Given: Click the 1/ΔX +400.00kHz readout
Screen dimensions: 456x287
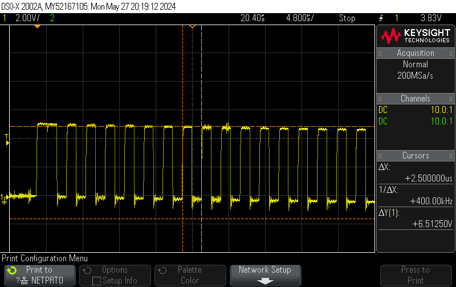Looking at the screenshot, I should coord(416,196).
